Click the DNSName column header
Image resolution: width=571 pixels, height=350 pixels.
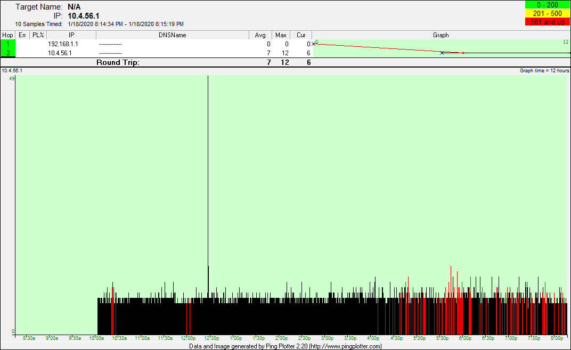pos(173,35)
